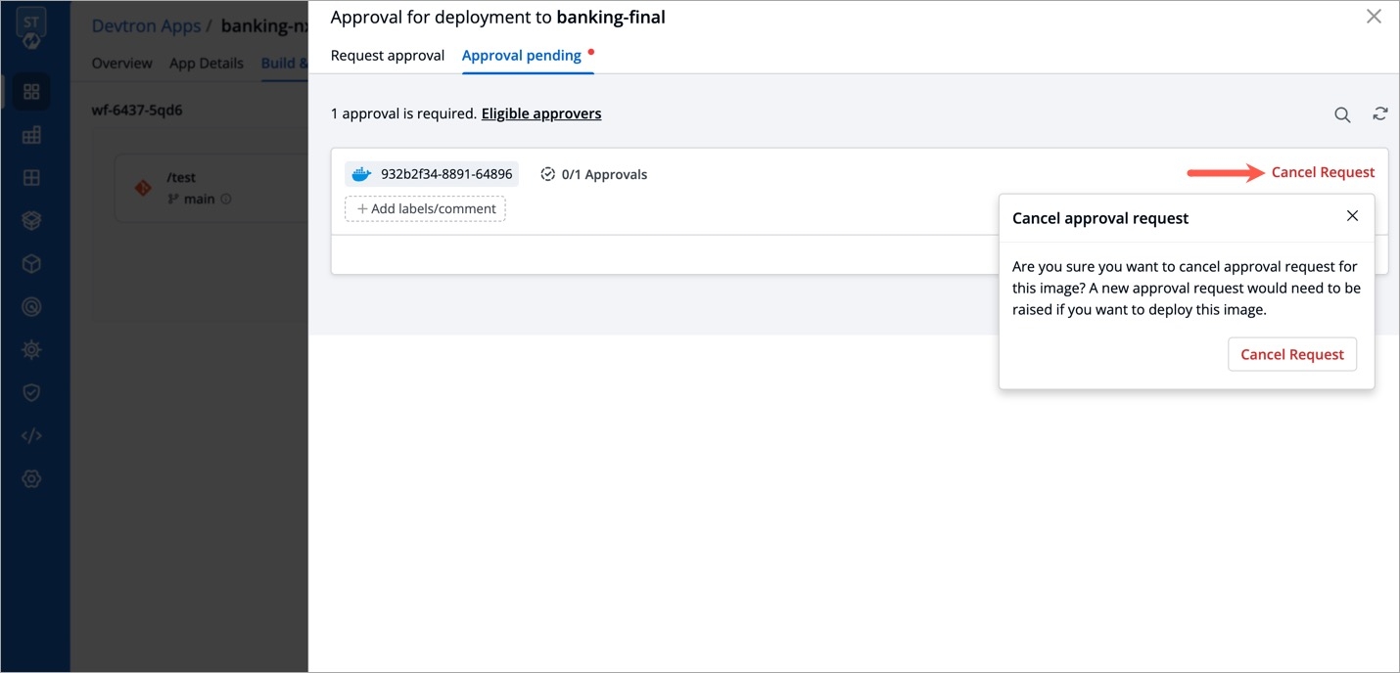Go to the App Details tab

coord(207,64)
